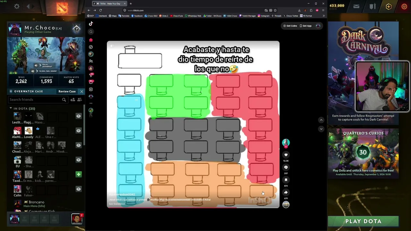Go to next video arrow

point(321,129)
